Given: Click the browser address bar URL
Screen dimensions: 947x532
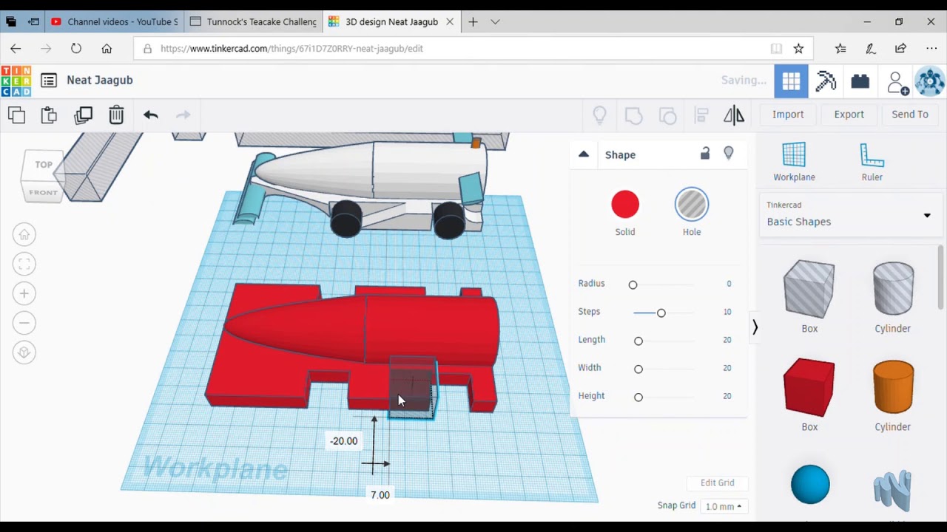Looking at the screenshot, I should click(x=291, y=49).
